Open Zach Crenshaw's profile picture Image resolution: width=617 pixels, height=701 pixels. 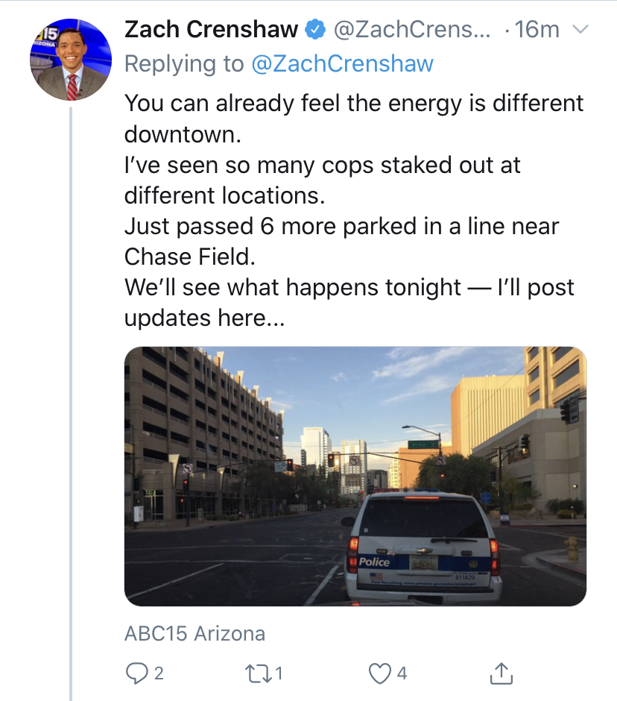point(71,59)
